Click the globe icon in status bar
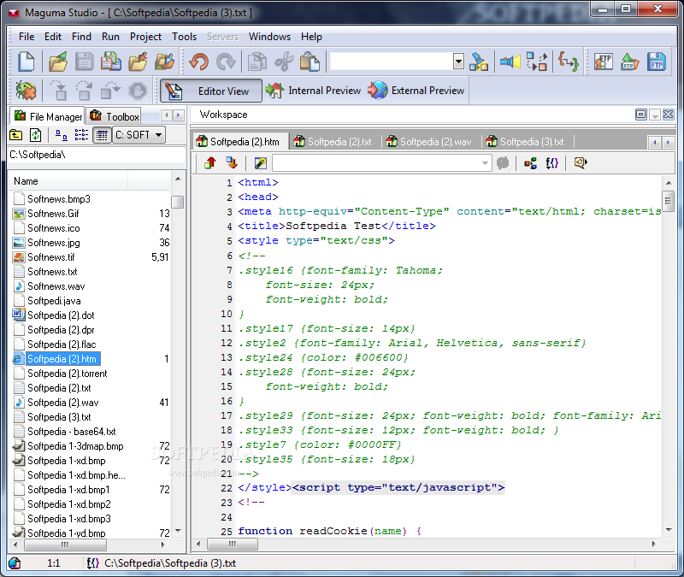Screen dimensions: 684x577 (x=15, y=563)
